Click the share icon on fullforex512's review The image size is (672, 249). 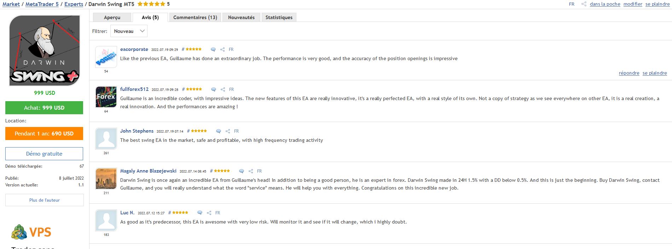coord(223,89)
